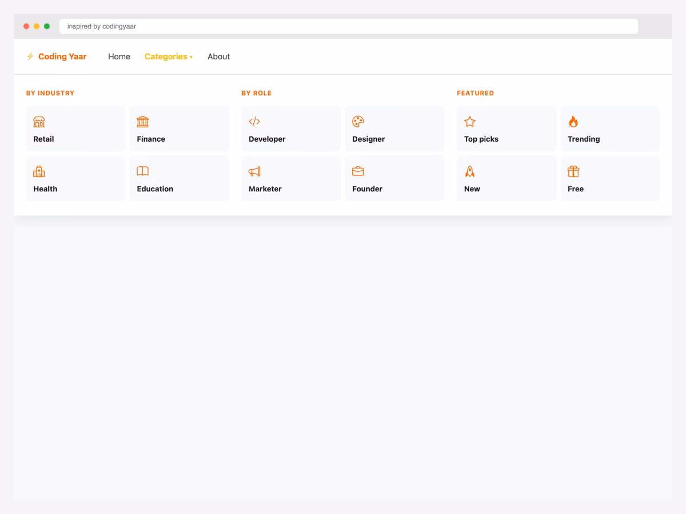Open the Education category label

[155, 188]
